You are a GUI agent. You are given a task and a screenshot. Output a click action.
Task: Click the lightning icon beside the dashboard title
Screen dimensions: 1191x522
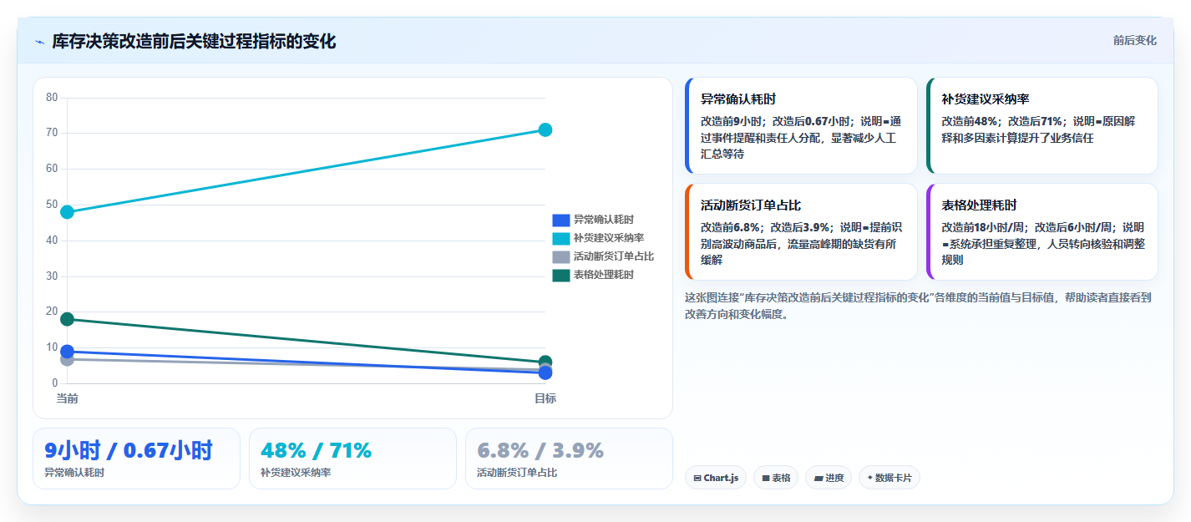tap(39, 42)
